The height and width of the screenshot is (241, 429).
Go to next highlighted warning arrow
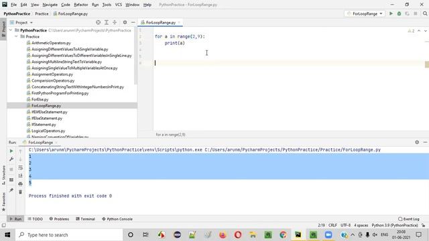coord(425,31)
